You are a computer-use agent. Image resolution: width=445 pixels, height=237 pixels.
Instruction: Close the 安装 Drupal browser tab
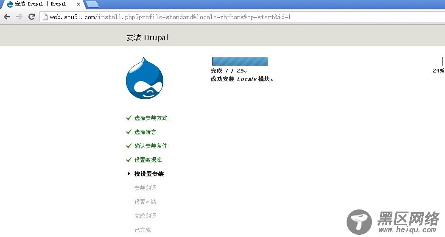coord(78,4)
